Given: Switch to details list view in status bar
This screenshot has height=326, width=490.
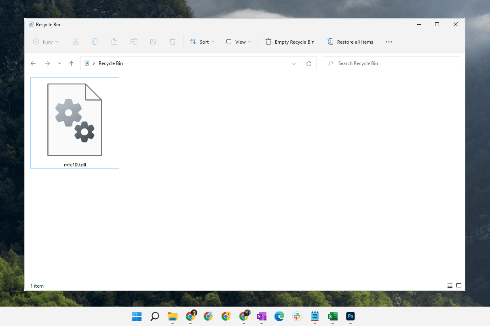Looking at the screenshot, I should point(450,286).
